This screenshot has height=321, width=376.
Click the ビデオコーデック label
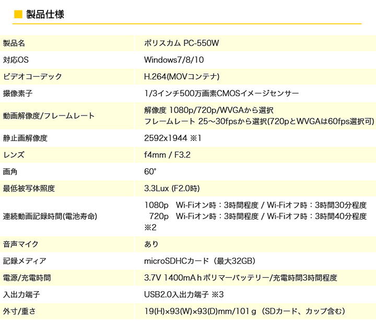click(x=32, y=76)
